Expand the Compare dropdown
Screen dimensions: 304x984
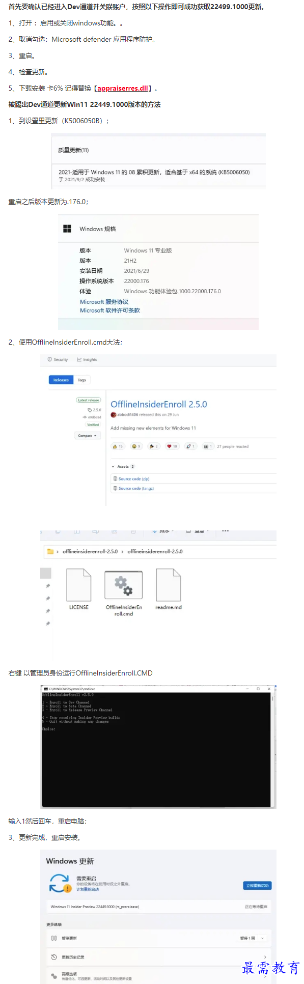pyautogui.click(x=87, y=436)
